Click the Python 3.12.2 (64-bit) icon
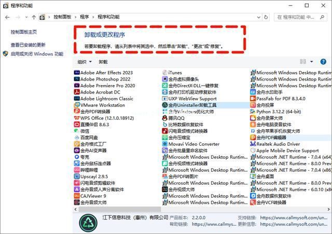 pyautogui.click(x=253, y=112)
